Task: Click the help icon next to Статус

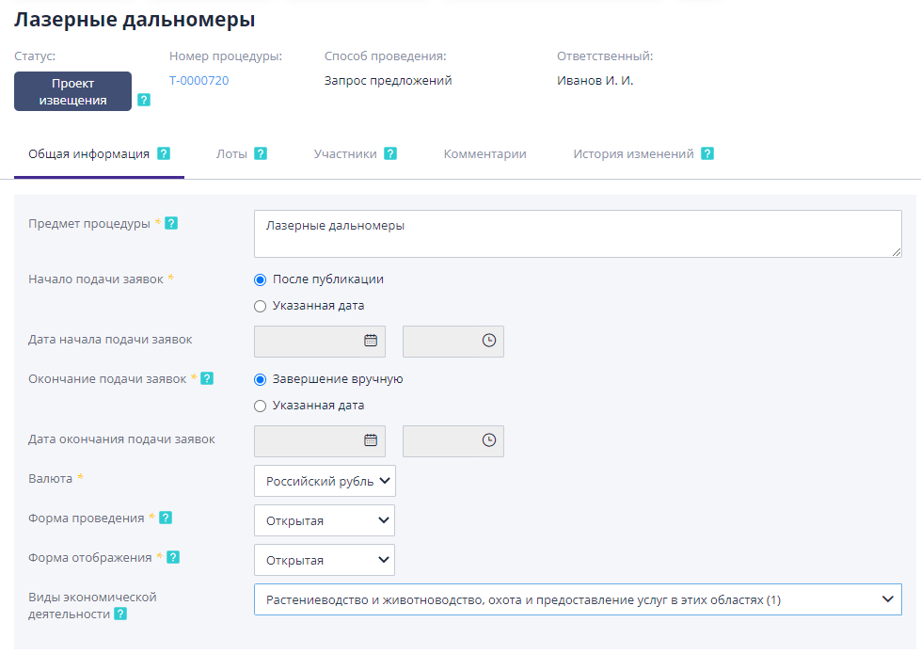Action: tap(143, 99)
